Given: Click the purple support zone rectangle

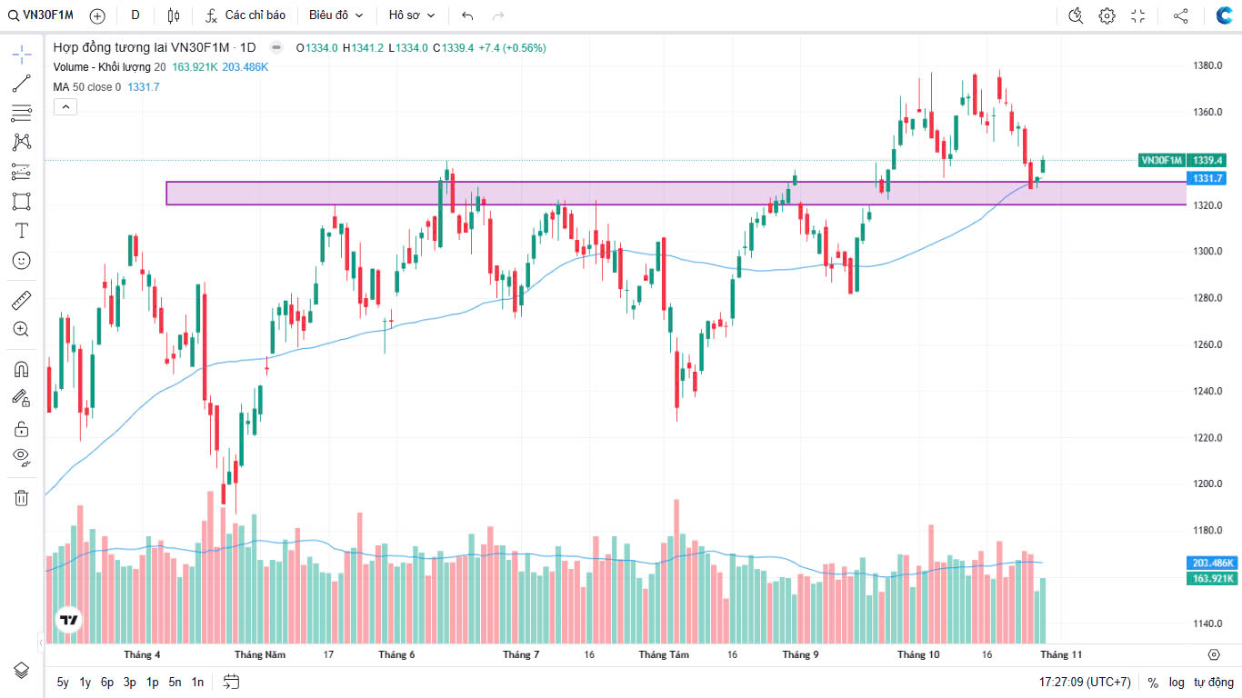Looking at the screenshot, I should click(x=636, y=193).
